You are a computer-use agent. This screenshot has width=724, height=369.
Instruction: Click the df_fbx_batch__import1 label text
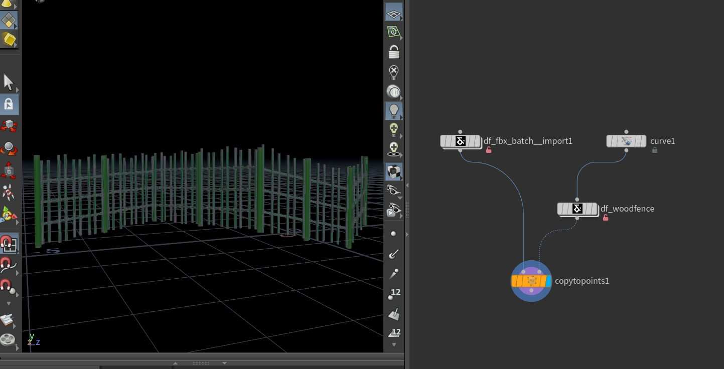[x=528, y=141]
